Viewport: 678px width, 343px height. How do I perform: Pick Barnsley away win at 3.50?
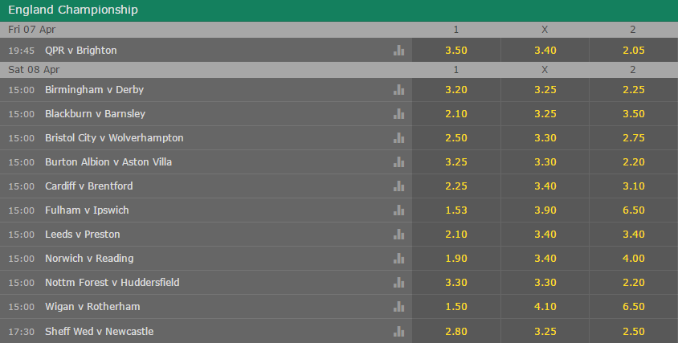point(634,114)
